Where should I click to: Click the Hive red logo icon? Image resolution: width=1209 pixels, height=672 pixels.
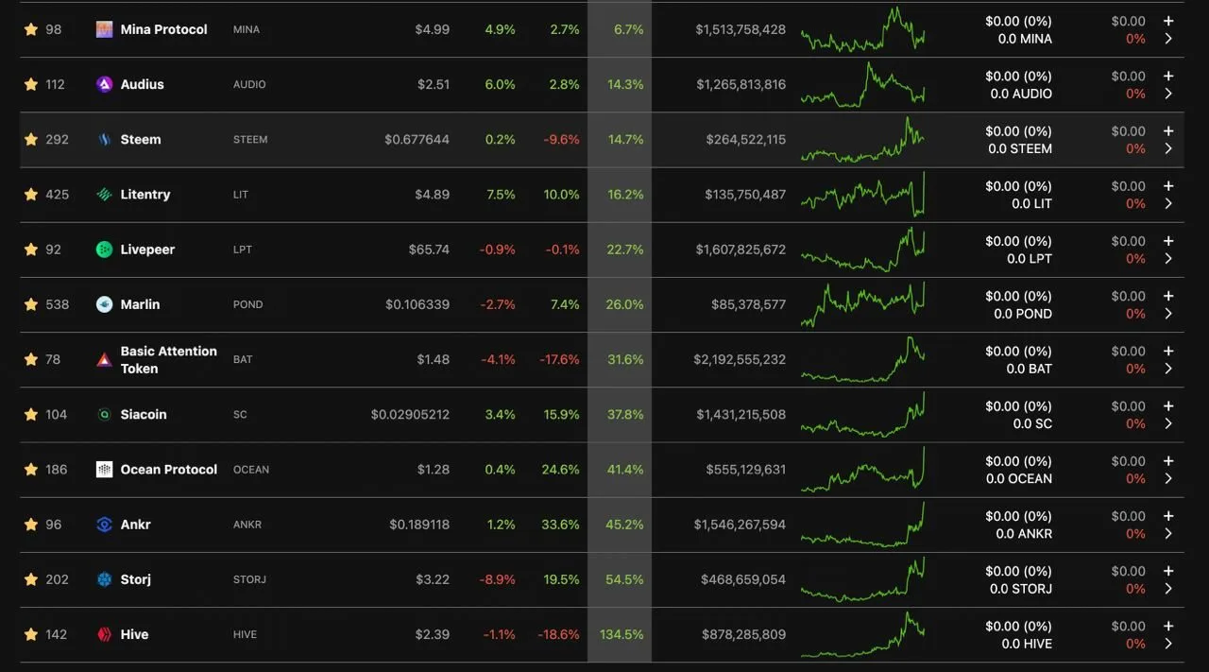click(105, 634)
